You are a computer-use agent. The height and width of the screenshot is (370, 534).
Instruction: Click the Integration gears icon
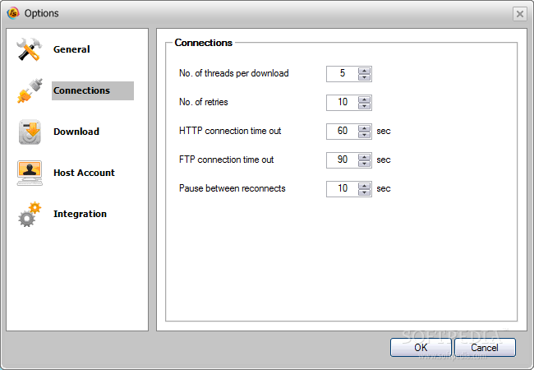click(x=30, y=215)
